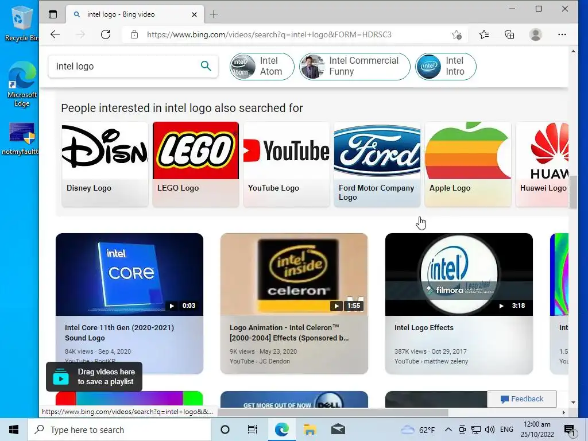Open the 'Intel Logo Effects' title link
Image resolution: width=588 pixels, height=441 pixels.
tap(424, 327)
